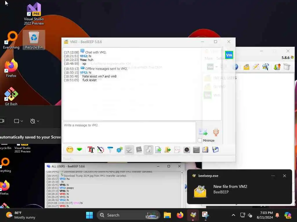Click the code snippet icon in chat toolbar
The image size is (297, 222).
click(177, 150)
